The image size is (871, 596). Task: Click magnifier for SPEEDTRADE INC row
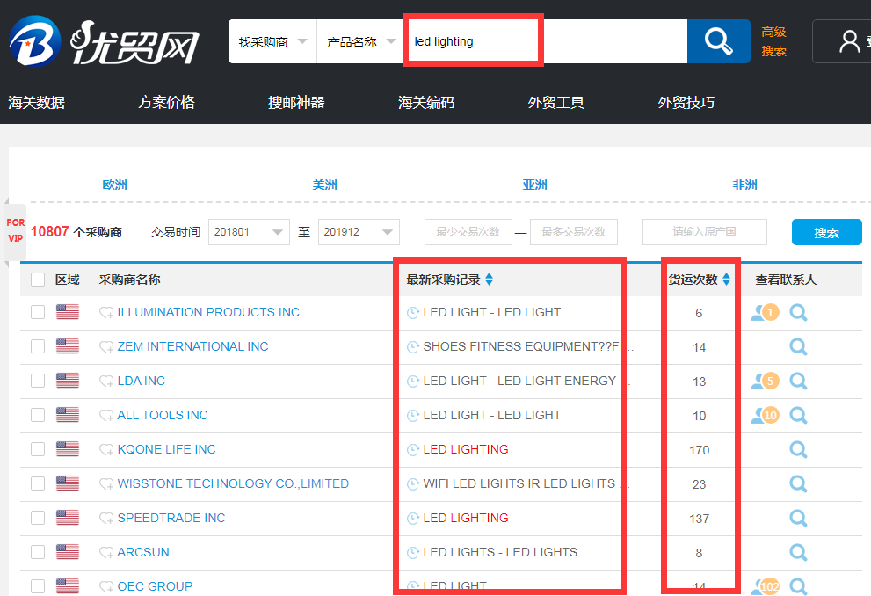tap(798, 519)
